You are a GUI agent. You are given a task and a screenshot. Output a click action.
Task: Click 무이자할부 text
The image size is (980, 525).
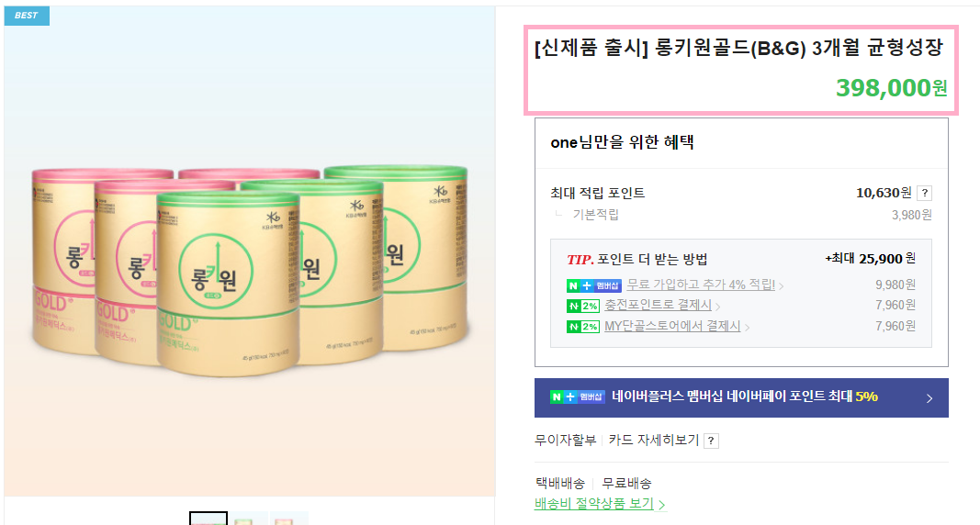click(565, 441)
